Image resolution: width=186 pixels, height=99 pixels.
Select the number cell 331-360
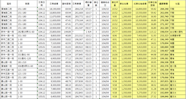[27, 36]
